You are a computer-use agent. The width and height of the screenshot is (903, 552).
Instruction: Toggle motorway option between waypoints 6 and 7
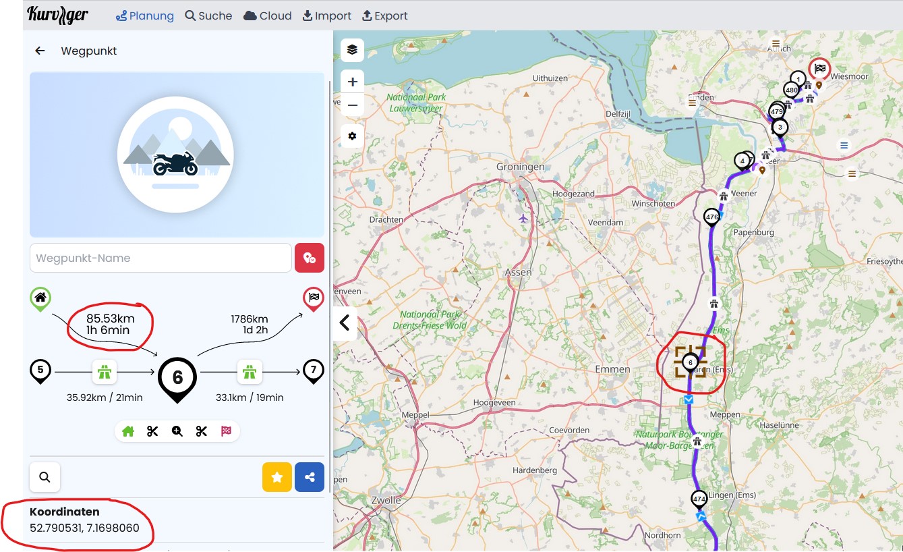coord(250,371)
